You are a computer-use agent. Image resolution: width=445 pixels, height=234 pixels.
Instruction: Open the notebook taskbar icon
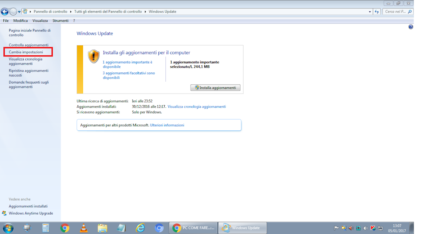tap(121, 228)
